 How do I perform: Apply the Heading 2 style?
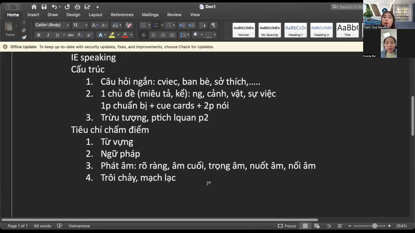[321, 30]
